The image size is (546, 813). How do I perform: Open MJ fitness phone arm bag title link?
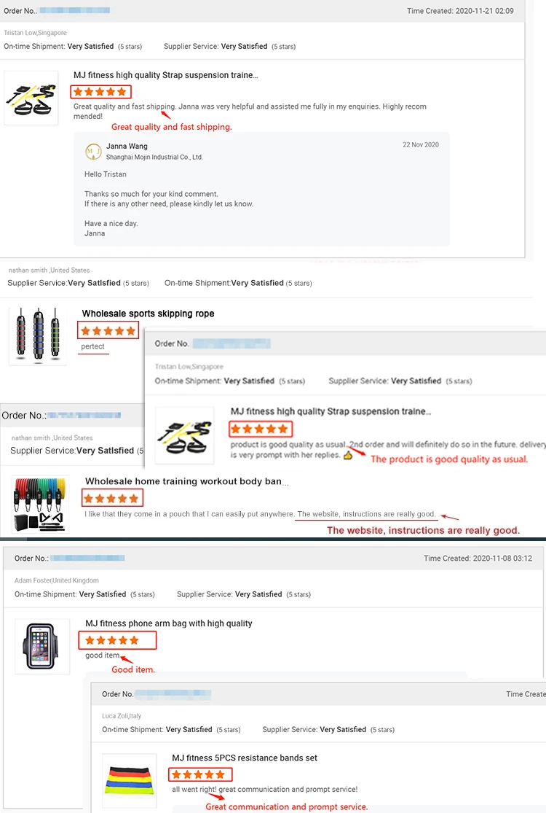(x=168, y=623)
